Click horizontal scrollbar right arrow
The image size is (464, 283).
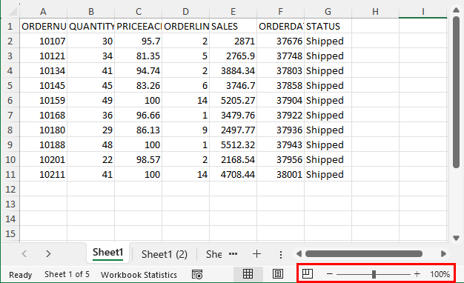(443, 253)
